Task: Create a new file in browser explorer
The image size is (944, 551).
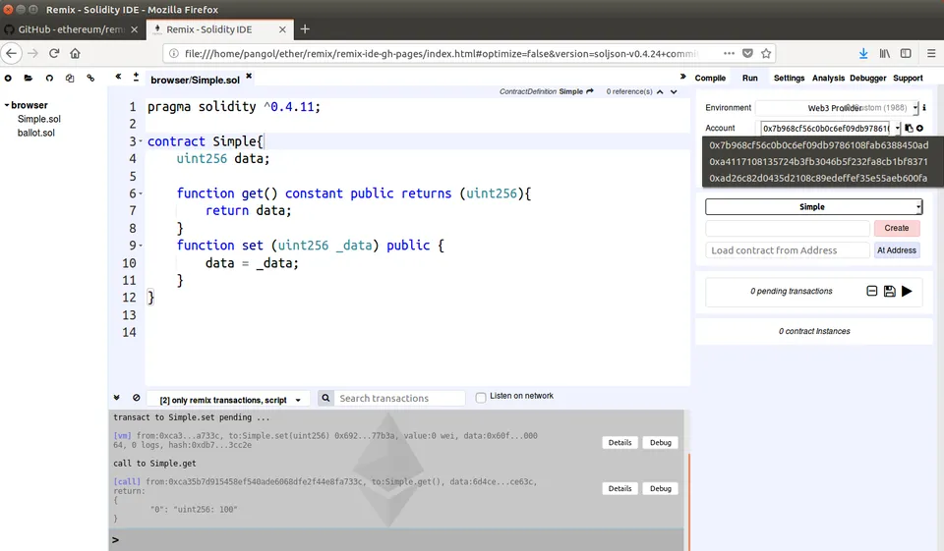Action: click(8, 79)
